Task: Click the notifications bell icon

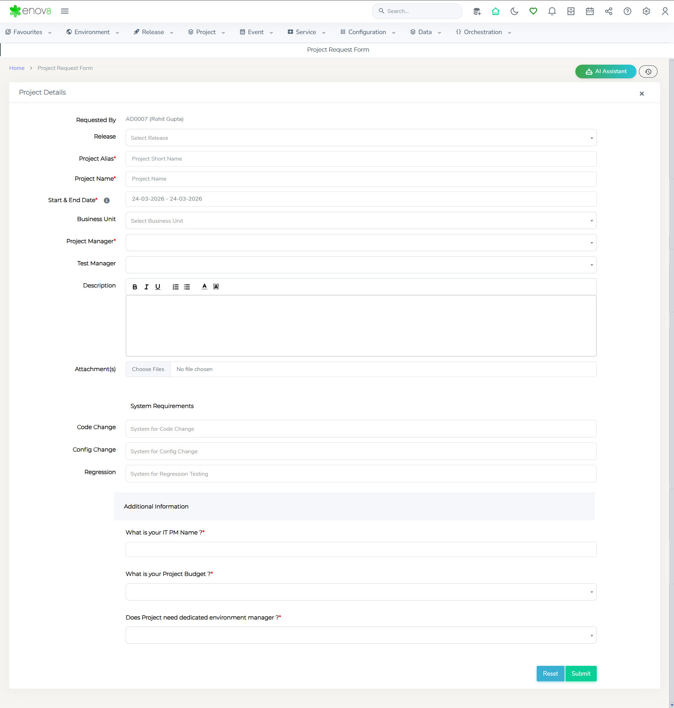Action: [552, 11]
